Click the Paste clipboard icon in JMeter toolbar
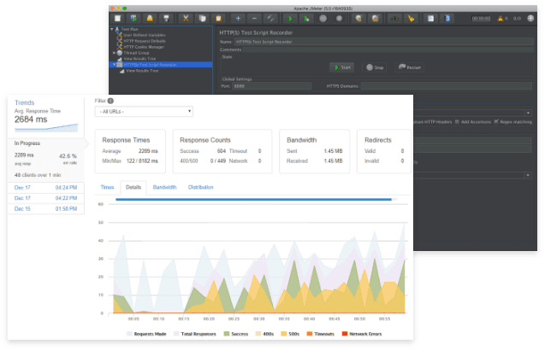The image size is (545, 350). click(x=219, y=19)
